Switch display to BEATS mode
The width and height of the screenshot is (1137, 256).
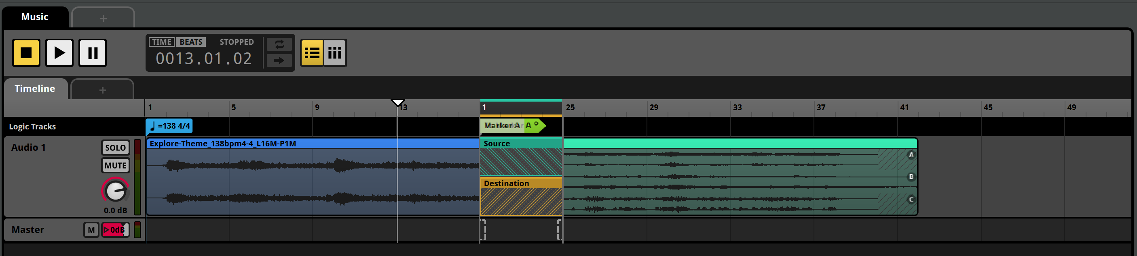pyautogui.click(x=191, y=42)
